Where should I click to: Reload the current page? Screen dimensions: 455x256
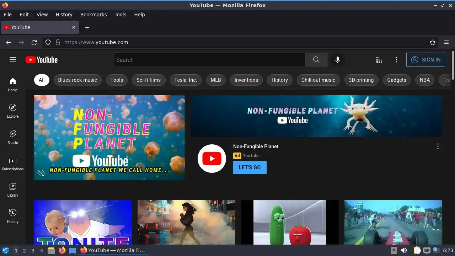34,42
